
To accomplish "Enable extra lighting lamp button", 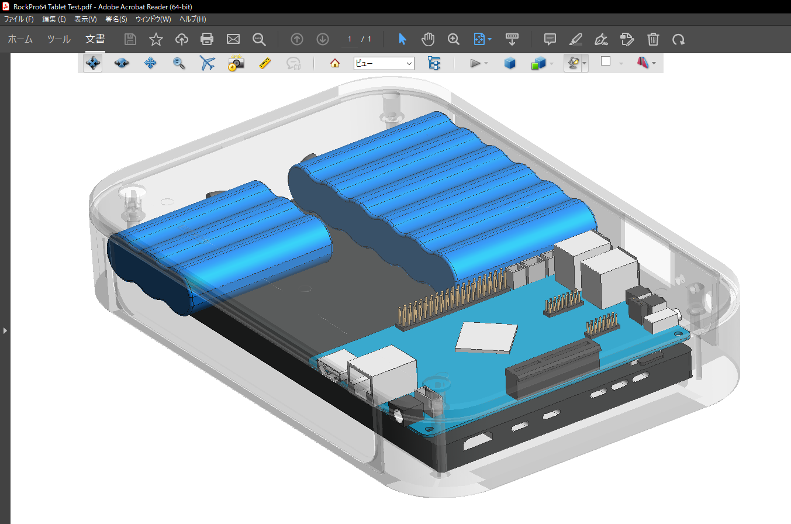I will pos(573,63).
